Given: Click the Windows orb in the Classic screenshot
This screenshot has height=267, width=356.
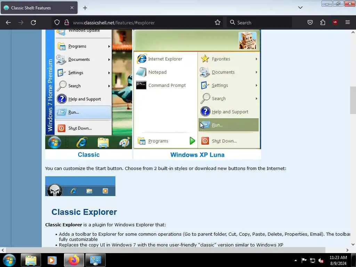Looking at the screenshot, I should (55, 142).
